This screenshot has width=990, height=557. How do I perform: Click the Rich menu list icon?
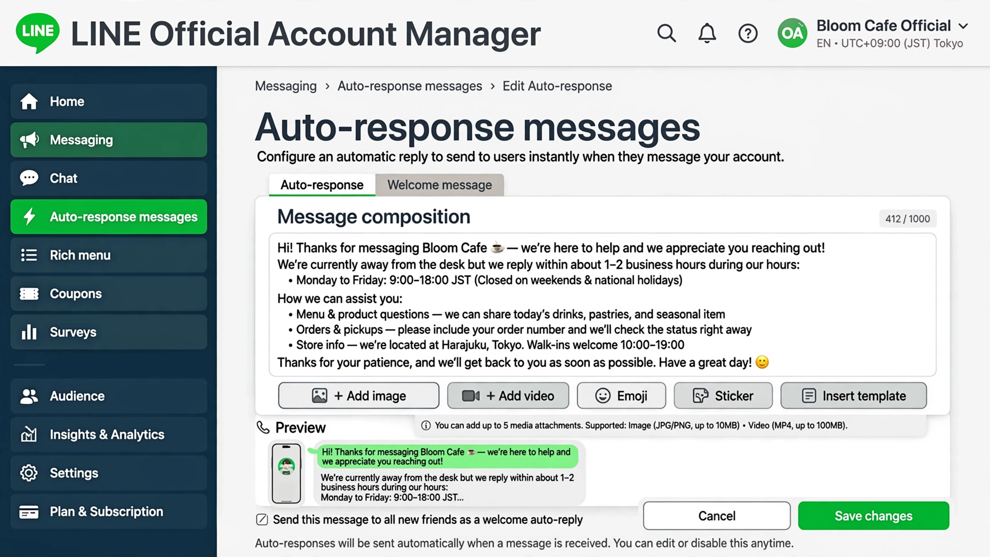[x=29, y=255]
